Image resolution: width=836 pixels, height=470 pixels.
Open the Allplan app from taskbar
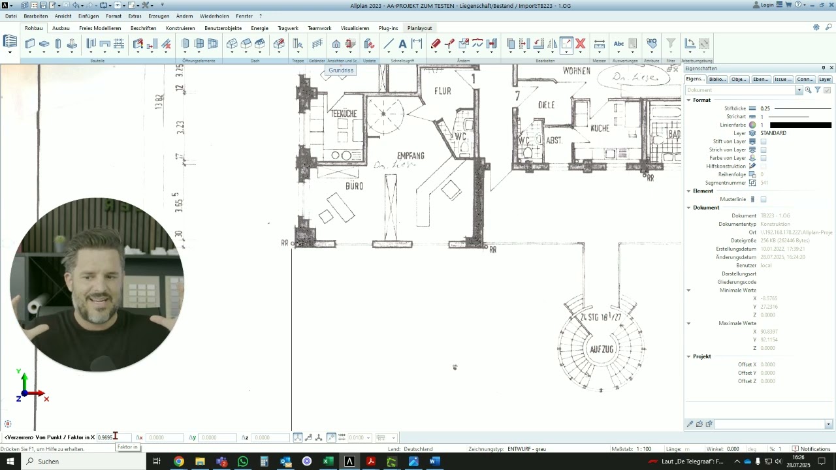coord(349,462)
